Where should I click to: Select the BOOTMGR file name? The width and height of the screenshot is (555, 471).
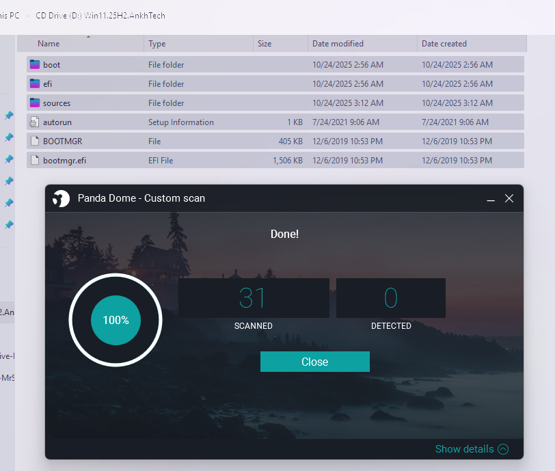[x=63, y=142]
